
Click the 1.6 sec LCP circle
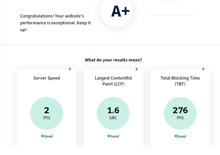pyautogui.click(x=113, y=113)
